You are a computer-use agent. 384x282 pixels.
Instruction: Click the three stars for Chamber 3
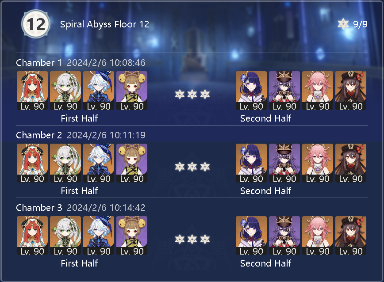click(192, 239)
